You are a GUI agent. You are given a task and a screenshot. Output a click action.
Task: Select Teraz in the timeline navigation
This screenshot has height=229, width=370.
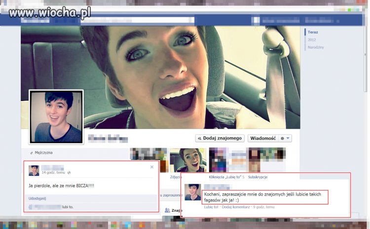pos(313,33)
